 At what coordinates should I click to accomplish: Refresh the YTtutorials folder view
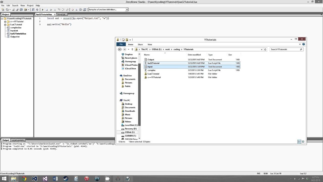[265, 49]
